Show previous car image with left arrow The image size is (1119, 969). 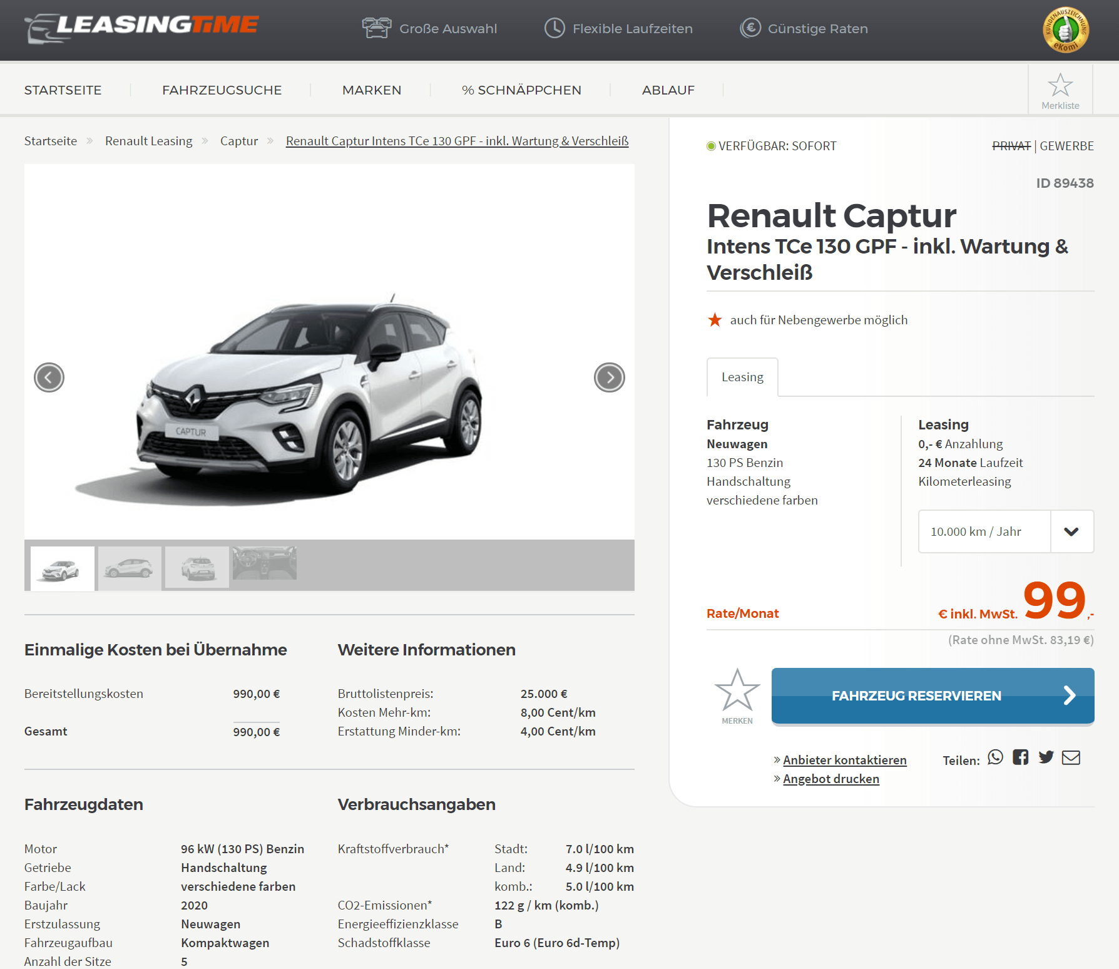49,377
